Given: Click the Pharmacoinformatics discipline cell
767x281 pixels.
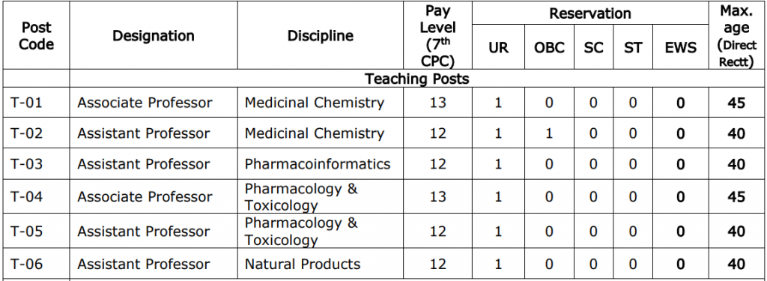Looking at the screenshot, I should click(x=318, y=163).
